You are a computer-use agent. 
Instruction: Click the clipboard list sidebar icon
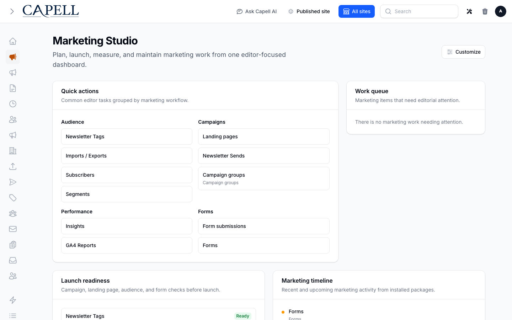click(x=13, y=245)
